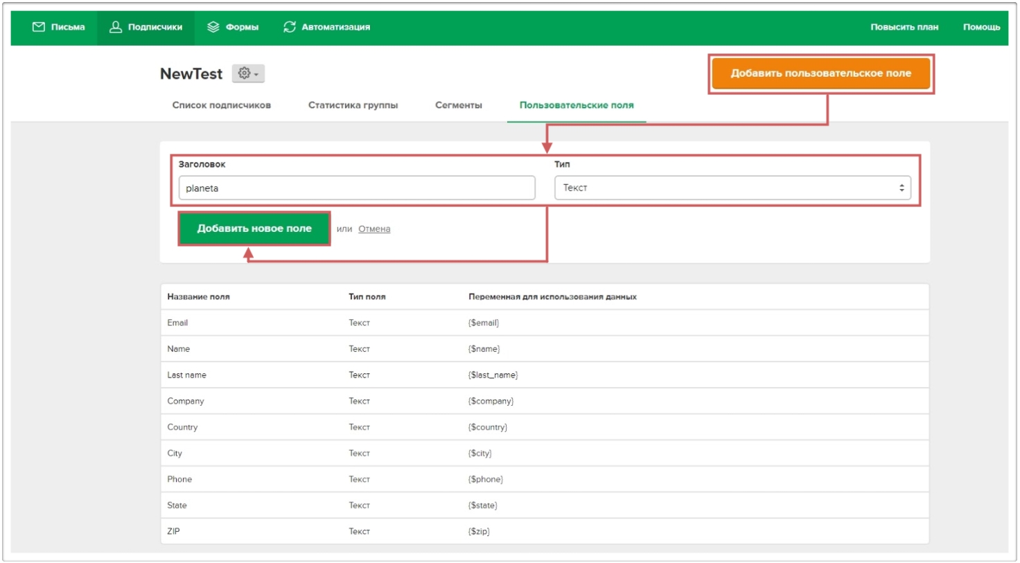Screen dimensions: 1020x563
Task: Open Повысить план in the top bar
Action: 904,27
